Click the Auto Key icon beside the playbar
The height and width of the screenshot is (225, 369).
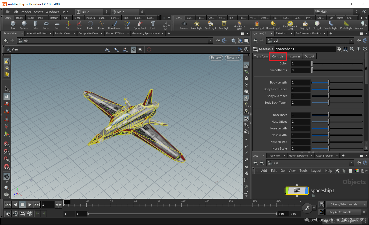pos(307,208)
